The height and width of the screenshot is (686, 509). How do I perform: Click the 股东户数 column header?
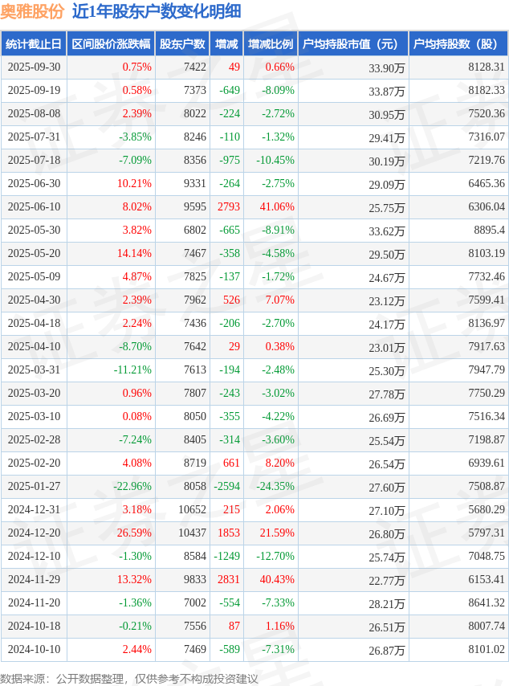pos(182,45)
